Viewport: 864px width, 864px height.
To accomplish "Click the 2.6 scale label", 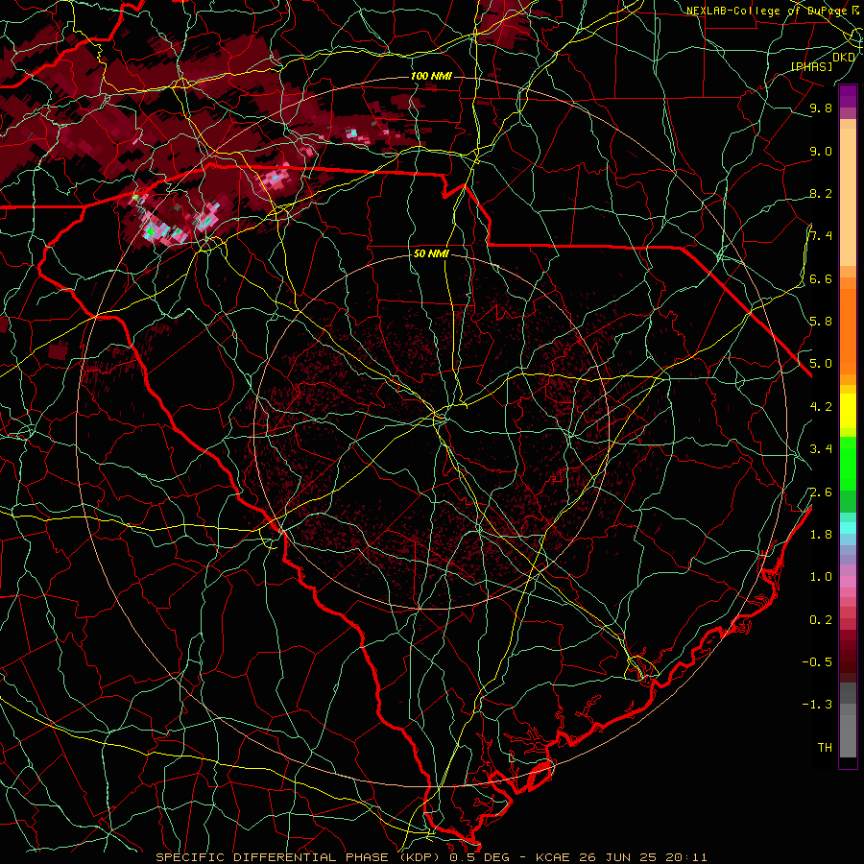I will coord(821,492).
